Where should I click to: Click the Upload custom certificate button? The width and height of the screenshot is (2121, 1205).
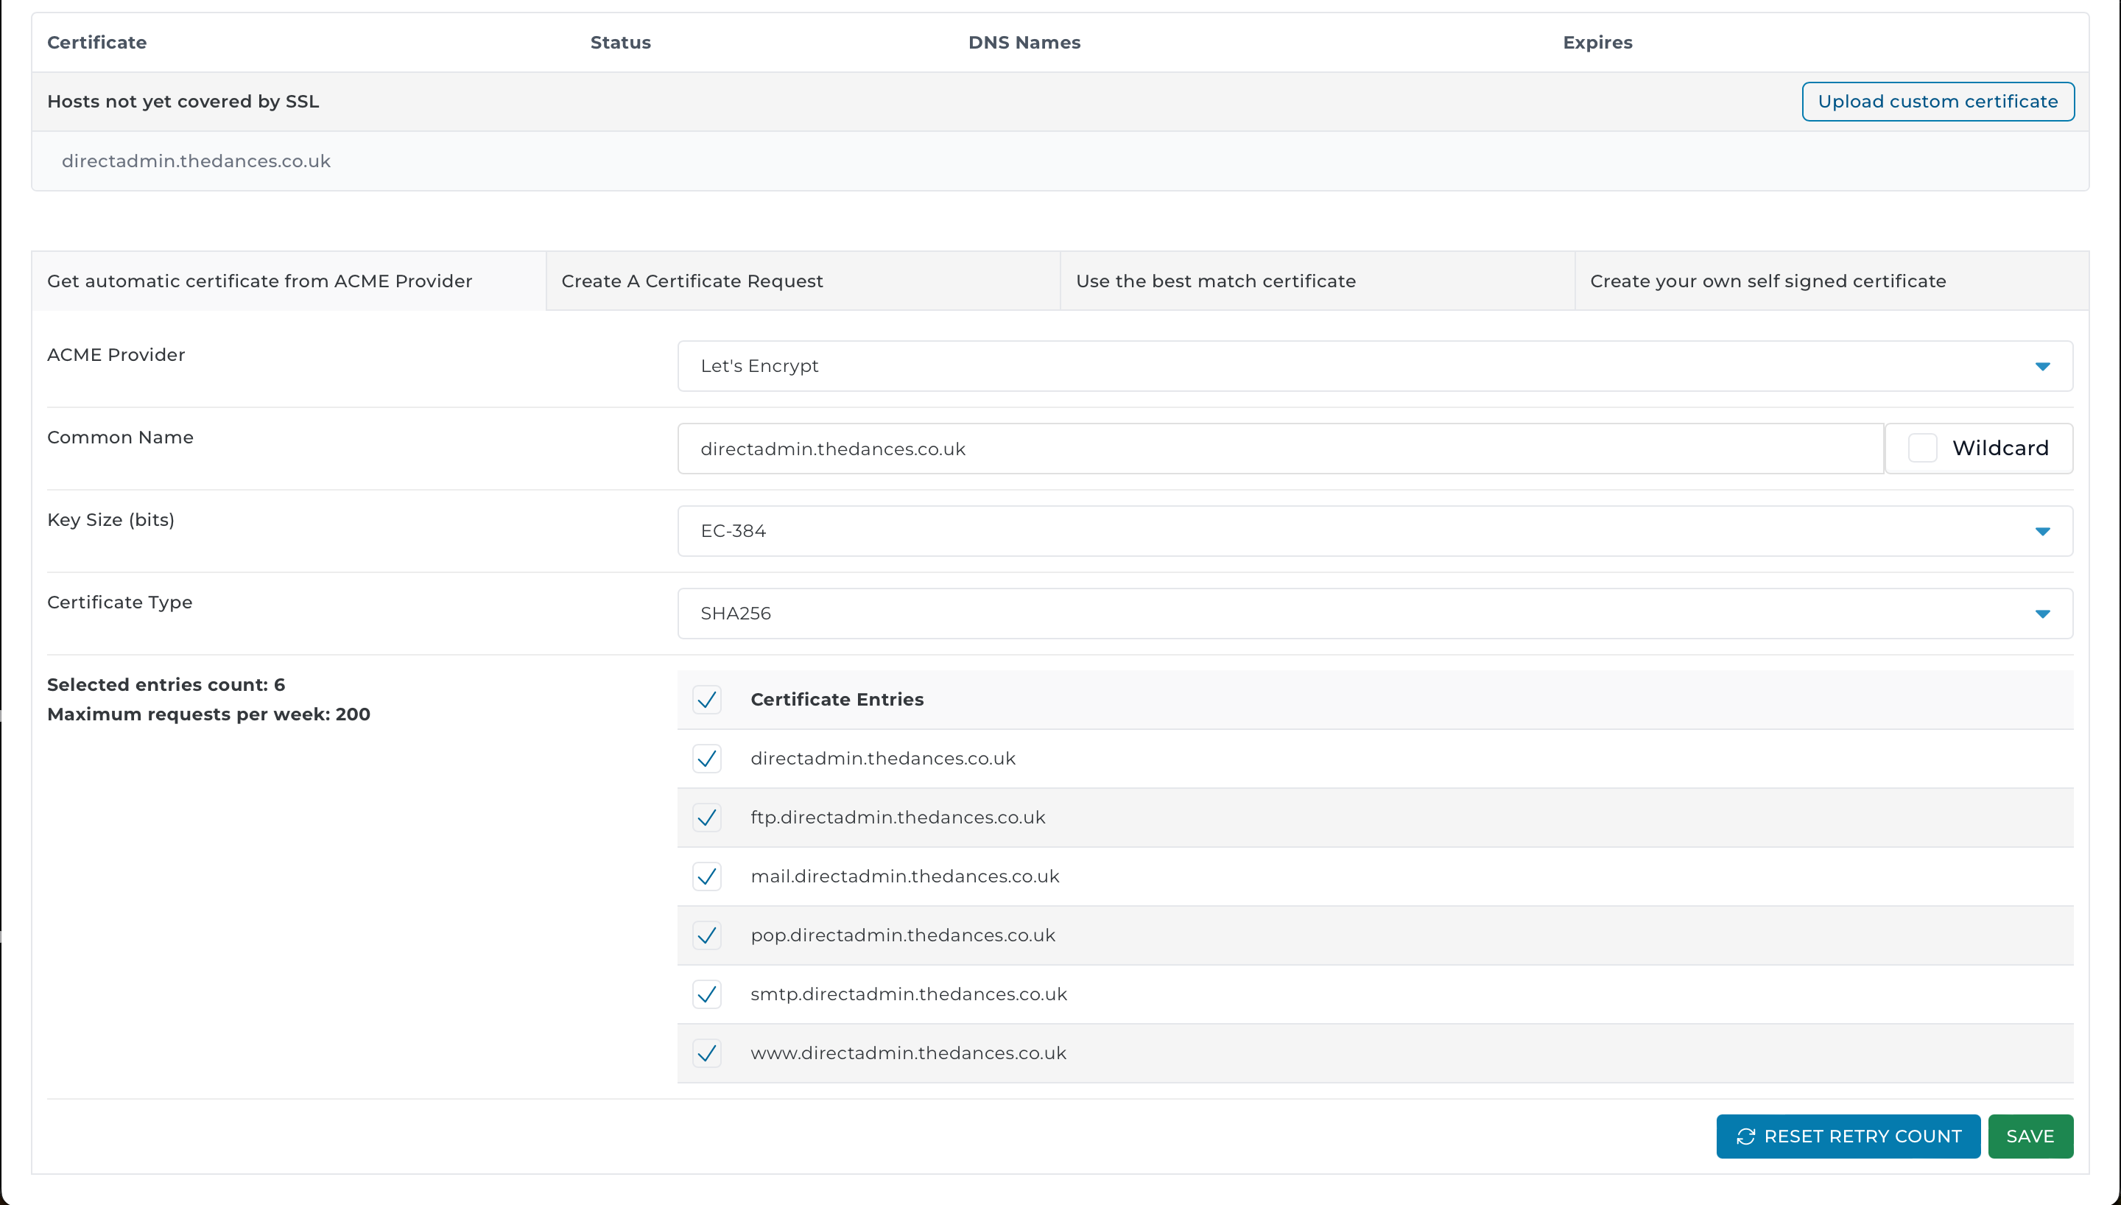pyautogui.click(x=1938, y=101)
